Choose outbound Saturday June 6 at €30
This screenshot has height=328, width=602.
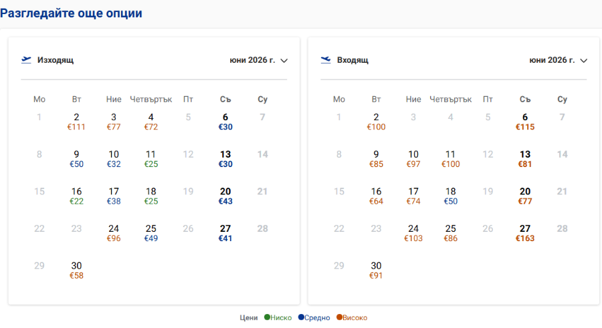tap(225, 122)
